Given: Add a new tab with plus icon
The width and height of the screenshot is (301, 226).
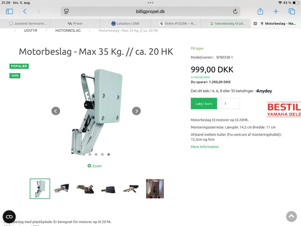Looking at the screenshot, I should [276, 11].
